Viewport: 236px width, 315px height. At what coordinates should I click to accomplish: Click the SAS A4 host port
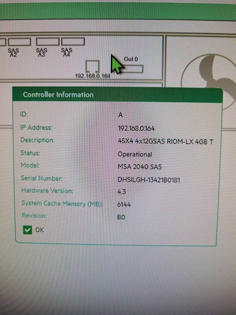(73, 42)
